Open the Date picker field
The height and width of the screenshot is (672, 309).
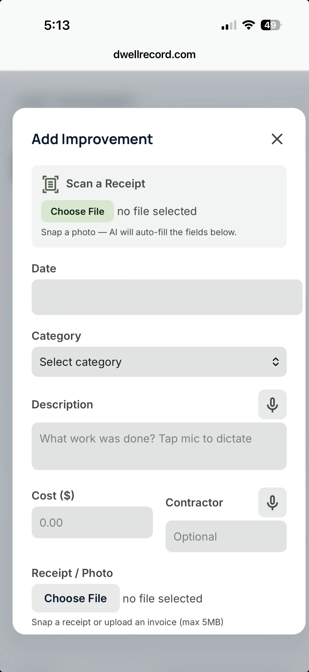[x=167, y=297]
